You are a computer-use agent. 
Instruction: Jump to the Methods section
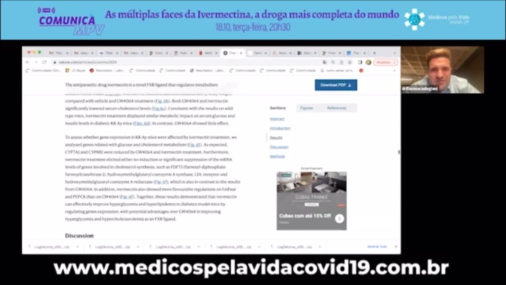click(277, 156)
